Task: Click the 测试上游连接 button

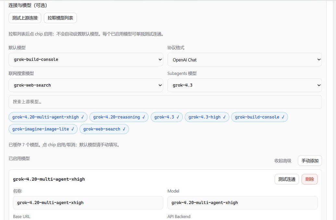Action: point(25,18)
